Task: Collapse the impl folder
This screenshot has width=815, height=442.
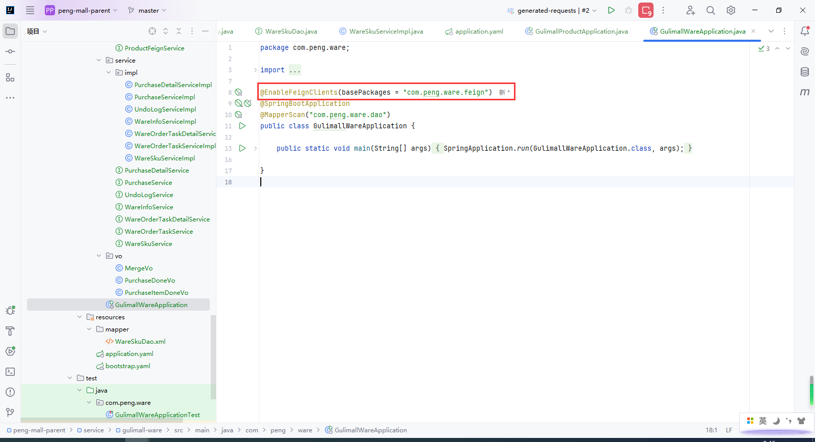Action: pos(108,72)
